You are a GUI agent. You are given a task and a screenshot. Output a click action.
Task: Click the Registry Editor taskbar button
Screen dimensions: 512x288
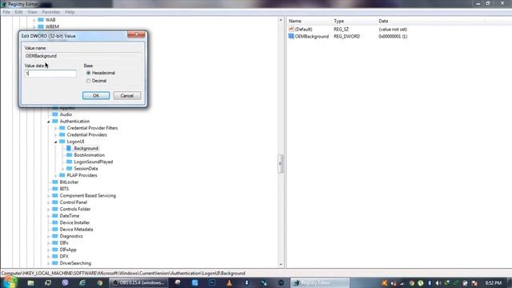(320, 282)
